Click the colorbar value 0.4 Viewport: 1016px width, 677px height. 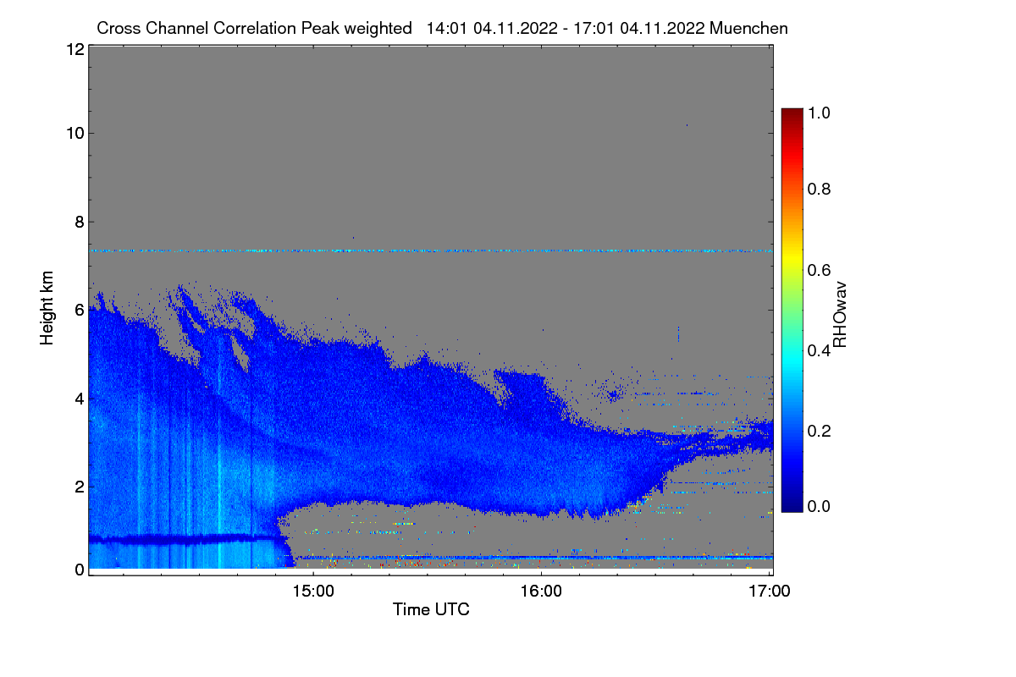coord(820,350)
